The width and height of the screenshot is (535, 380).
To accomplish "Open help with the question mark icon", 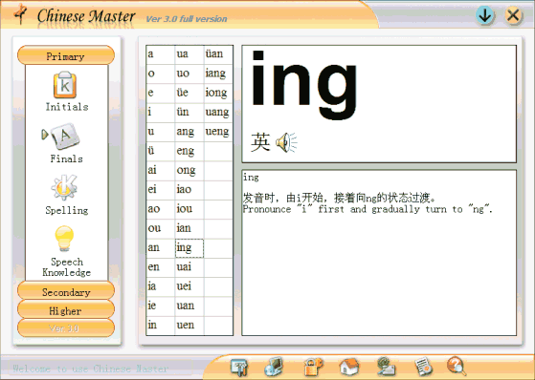I will tap(457, 366).
